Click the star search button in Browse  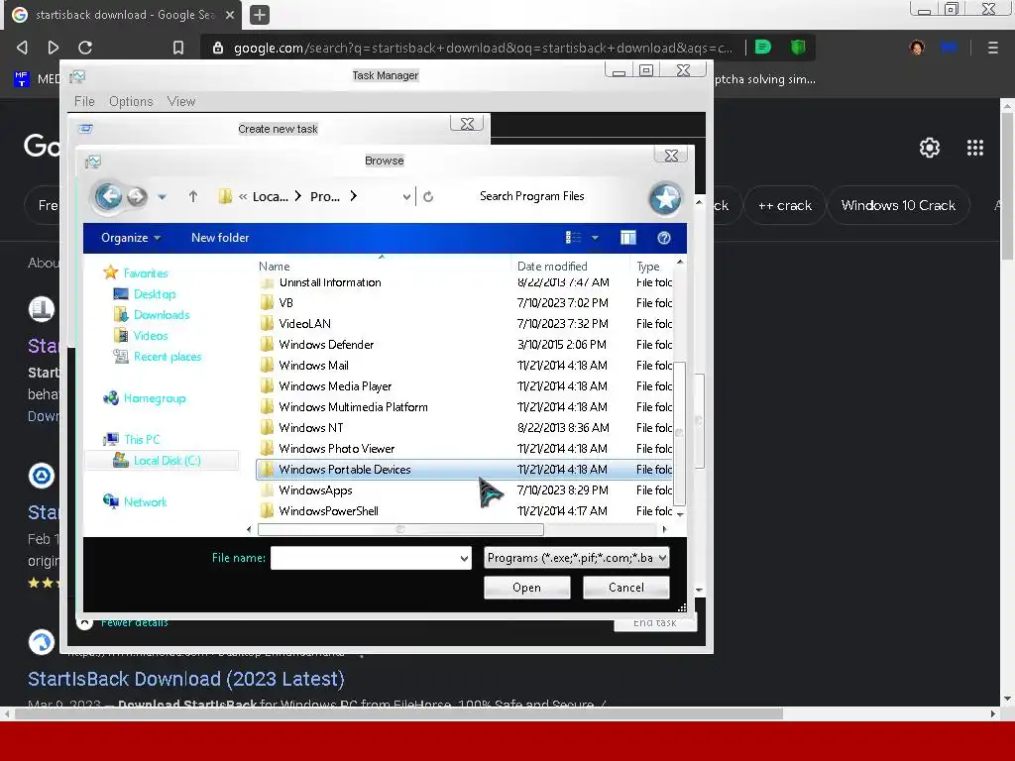(665, 198)
